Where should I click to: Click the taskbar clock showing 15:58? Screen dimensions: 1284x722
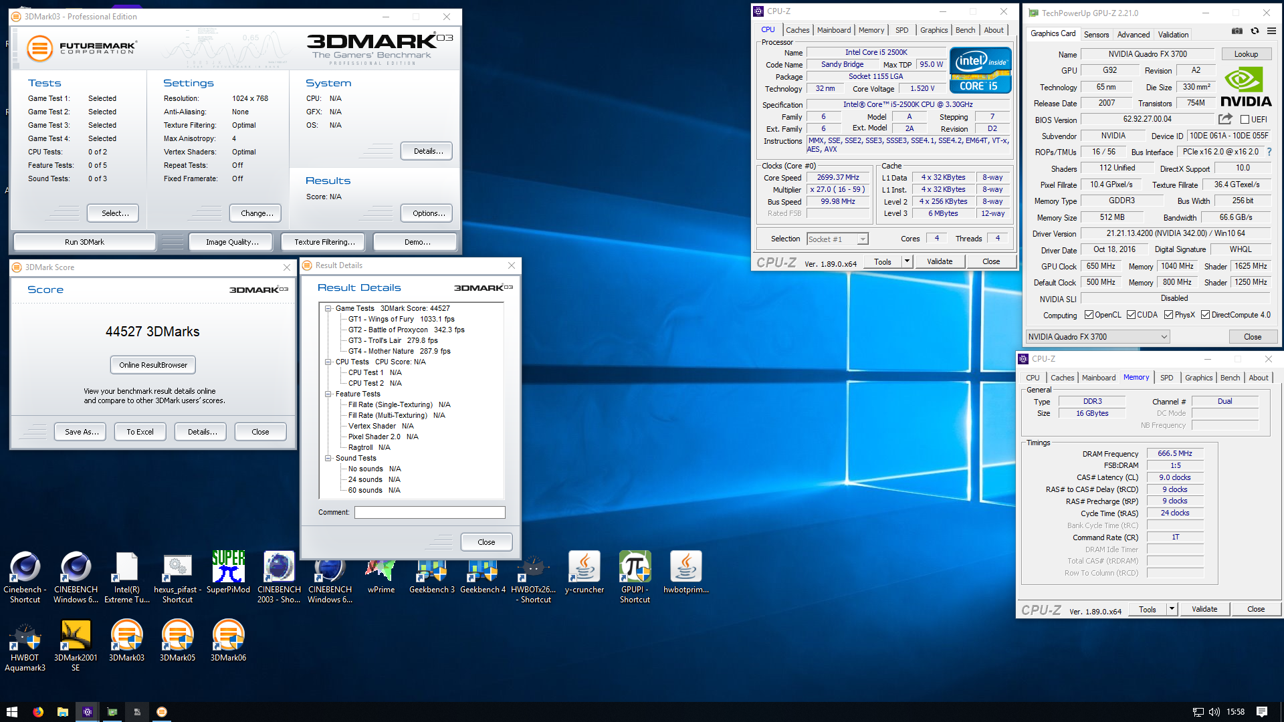pyautogui.click(x=1236, y=712)
